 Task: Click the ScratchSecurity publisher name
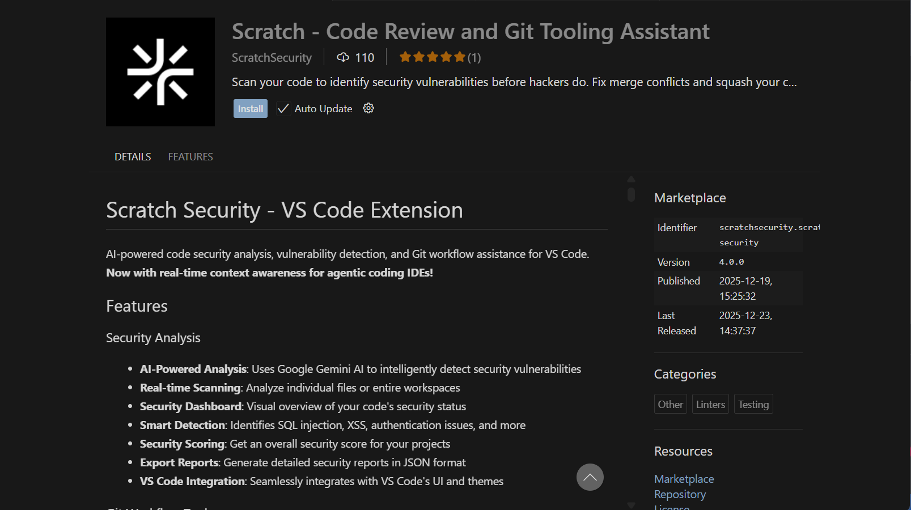point(271,57)
